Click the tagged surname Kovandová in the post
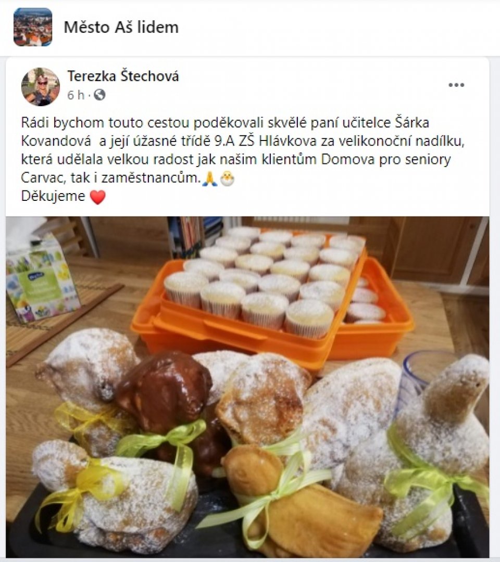500x562 pixels. point(56,141)
